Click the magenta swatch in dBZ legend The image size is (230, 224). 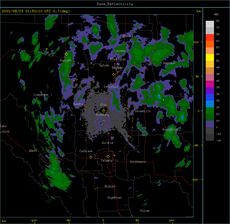click(210, 84)
